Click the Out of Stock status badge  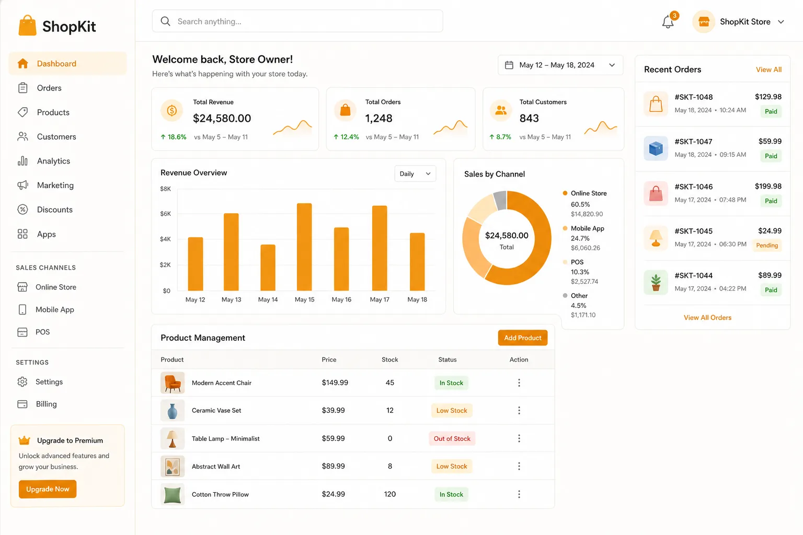point(452,439)
